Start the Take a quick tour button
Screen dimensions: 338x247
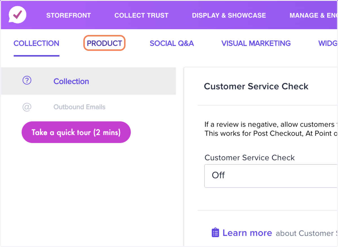point(76,132)
